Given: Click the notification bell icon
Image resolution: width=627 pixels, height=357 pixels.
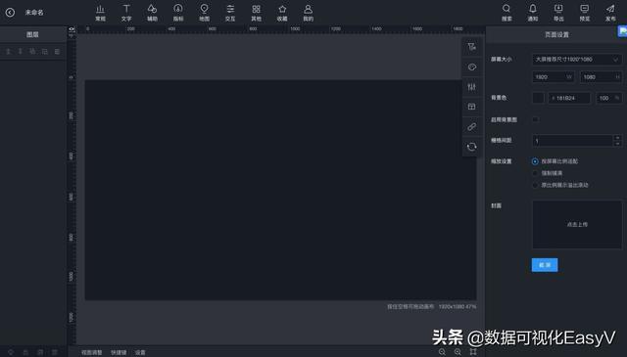Looking at the screenshot, I should 533,13.
